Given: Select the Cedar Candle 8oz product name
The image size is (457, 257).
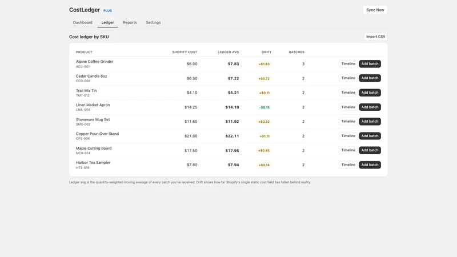Looking at the screenshot, I should tap(91, 77).
